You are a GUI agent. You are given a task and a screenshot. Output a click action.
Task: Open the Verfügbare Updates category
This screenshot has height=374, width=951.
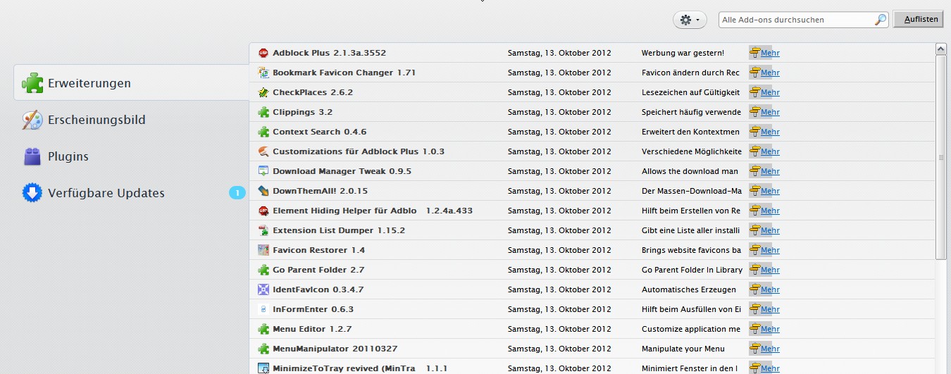click(132, 193)
